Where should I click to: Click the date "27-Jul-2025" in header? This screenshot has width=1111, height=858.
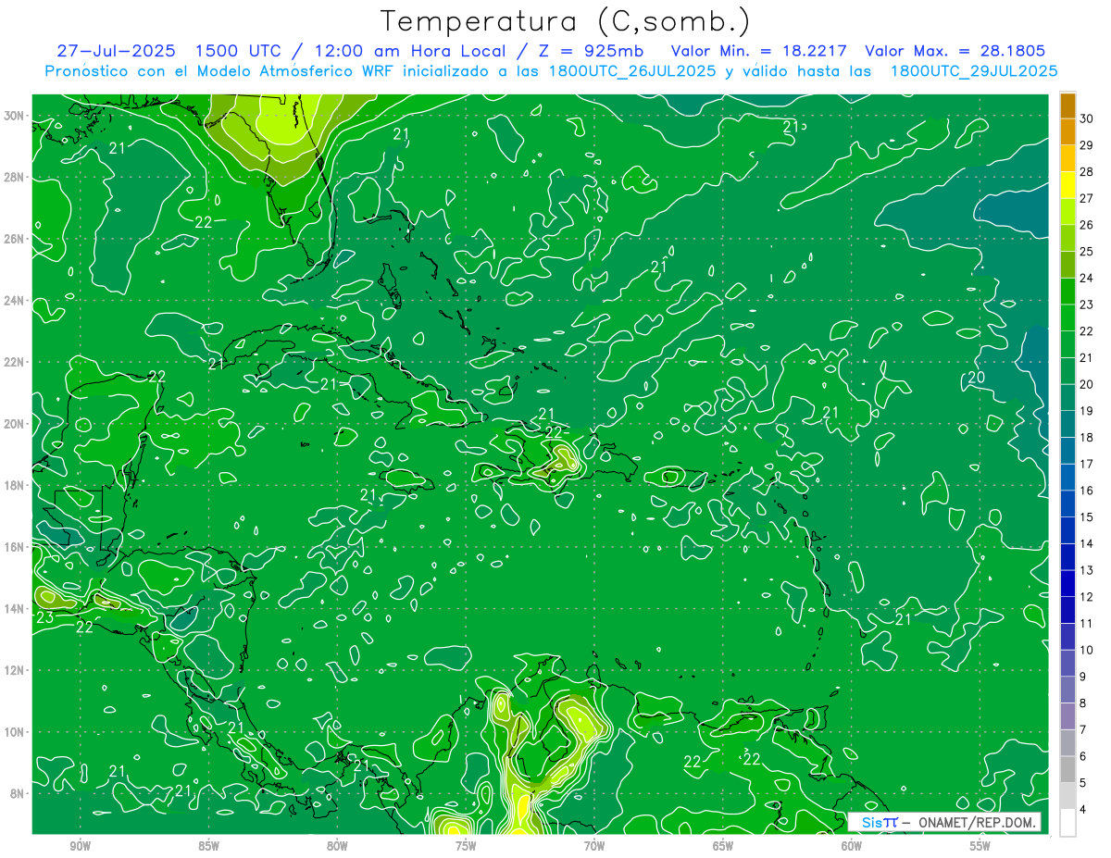116,51
